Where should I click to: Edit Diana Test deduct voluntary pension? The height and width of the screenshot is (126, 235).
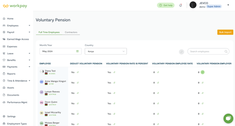(x=78, y=72)
